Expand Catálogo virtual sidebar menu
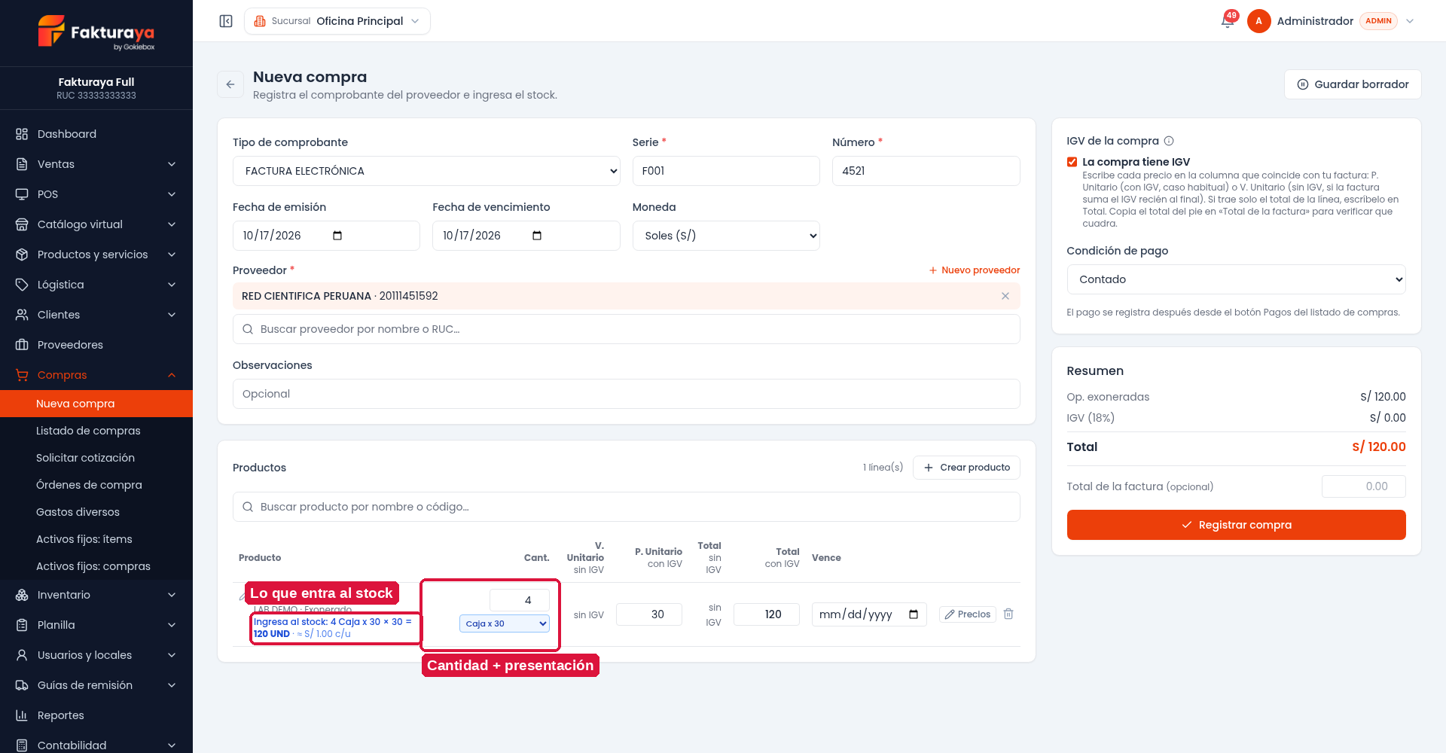The image size is (1446, 753). click(96, 224)
